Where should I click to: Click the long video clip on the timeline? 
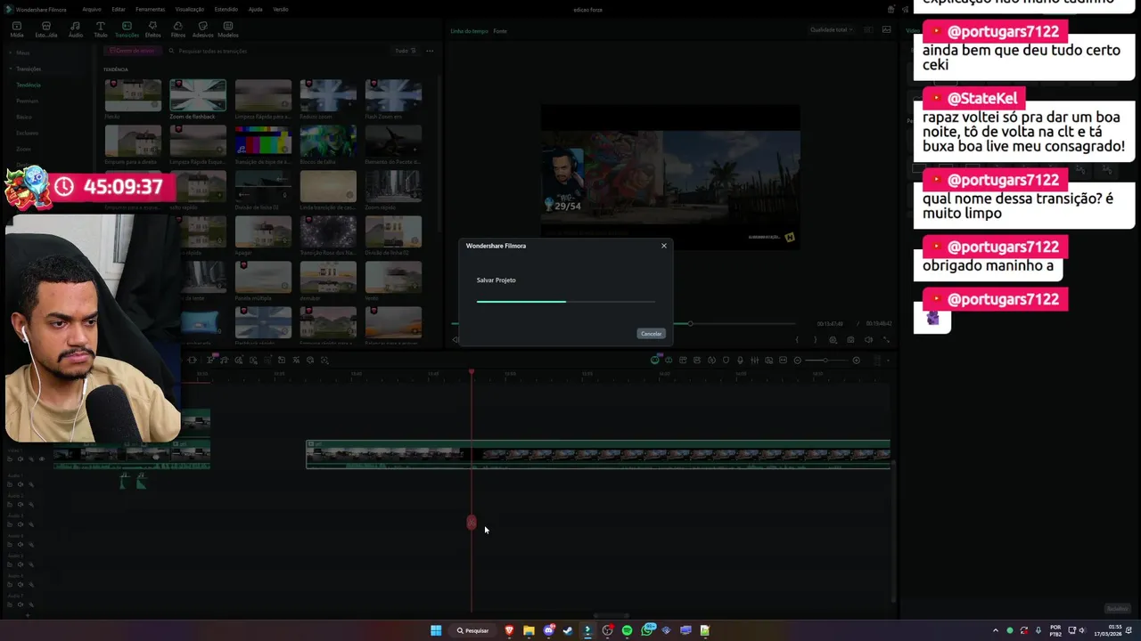(598, 454)
